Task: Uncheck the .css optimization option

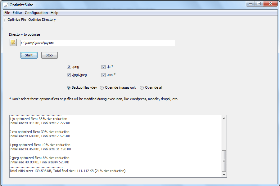Action: tap(103, 75)
